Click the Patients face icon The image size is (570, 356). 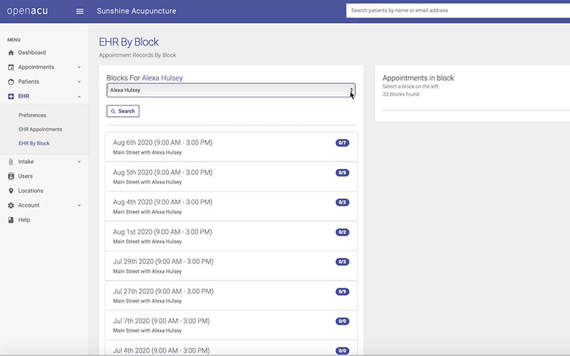point(11,82)
